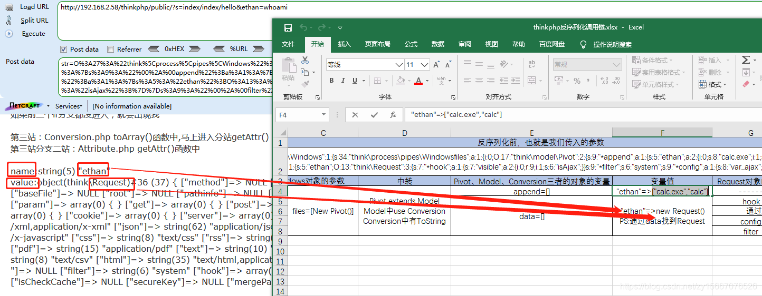Screen dimensions: 762x296
Task: Switch to the 视图 View tab
Action: pos(492,44)
